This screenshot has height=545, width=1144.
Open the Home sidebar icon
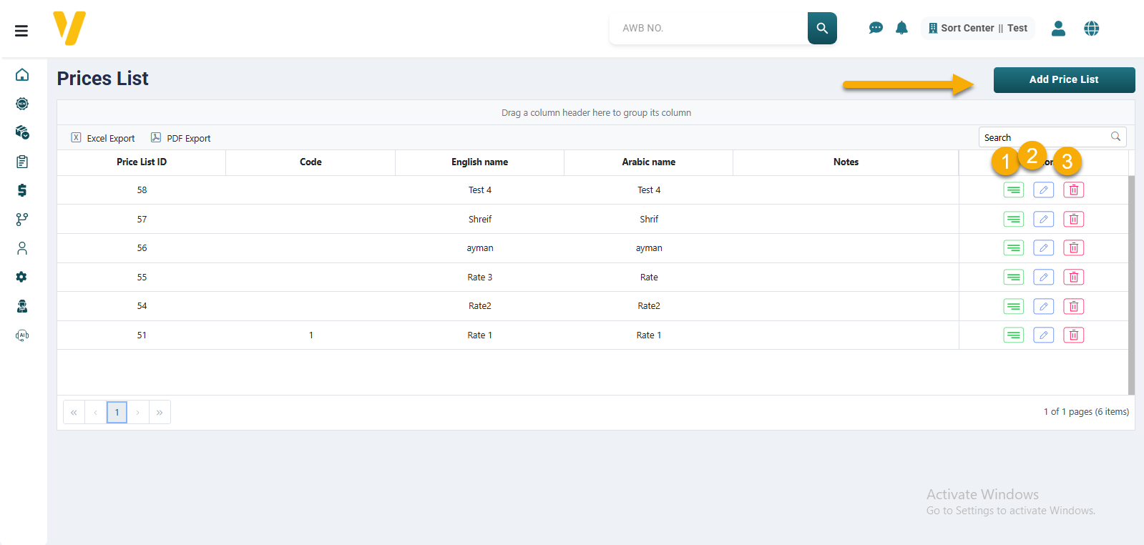(22, 74)
